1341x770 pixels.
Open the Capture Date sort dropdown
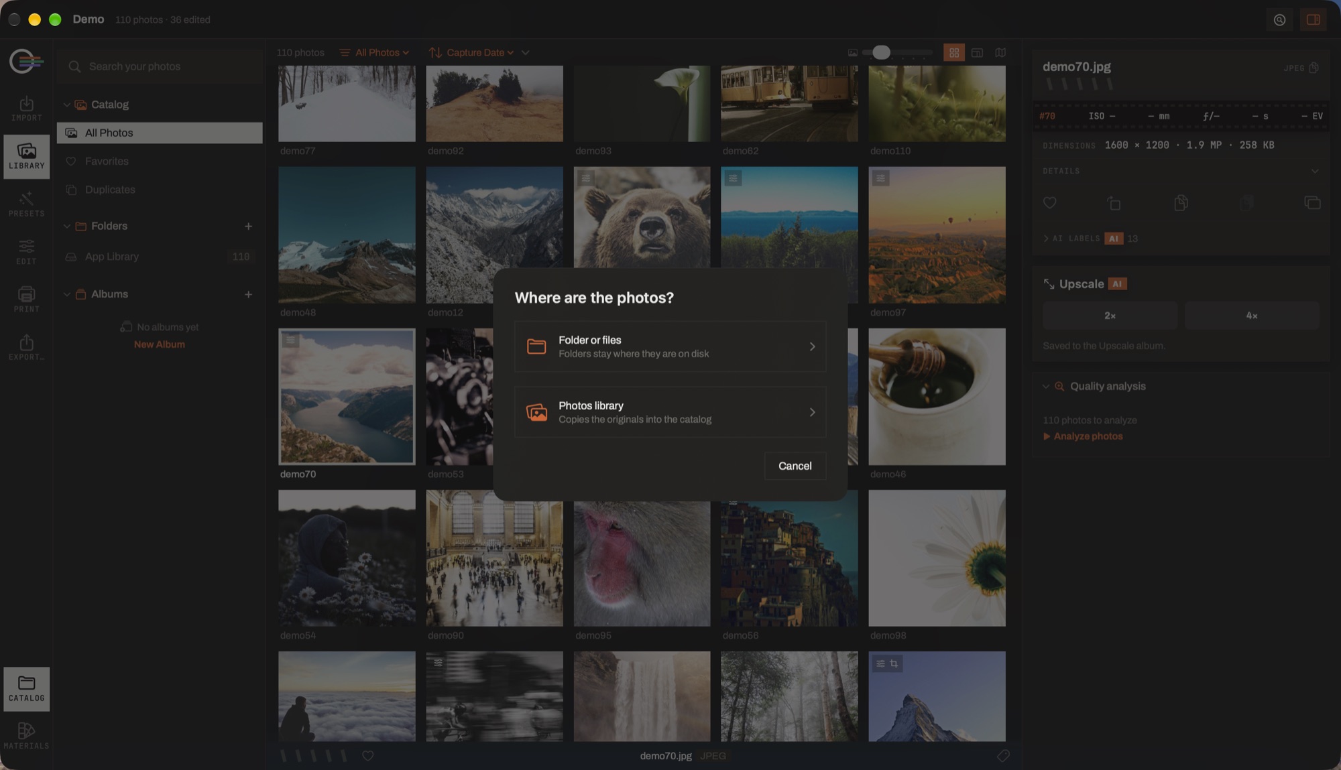pos(471,52)
